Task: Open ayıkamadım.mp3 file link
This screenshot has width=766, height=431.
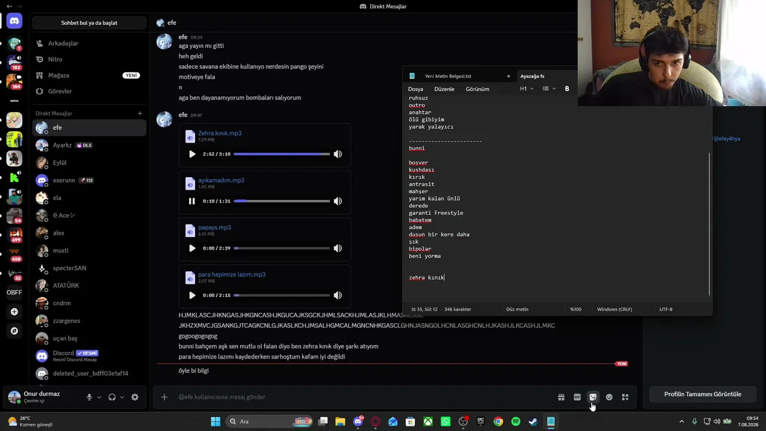Action: [x=221, y=180]
